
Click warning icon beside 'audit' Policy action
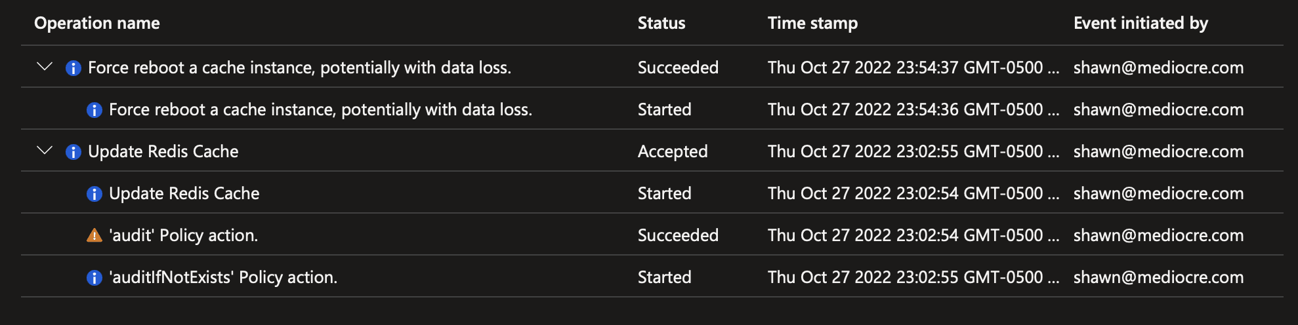pyautogui.click(x=94, y=235)
